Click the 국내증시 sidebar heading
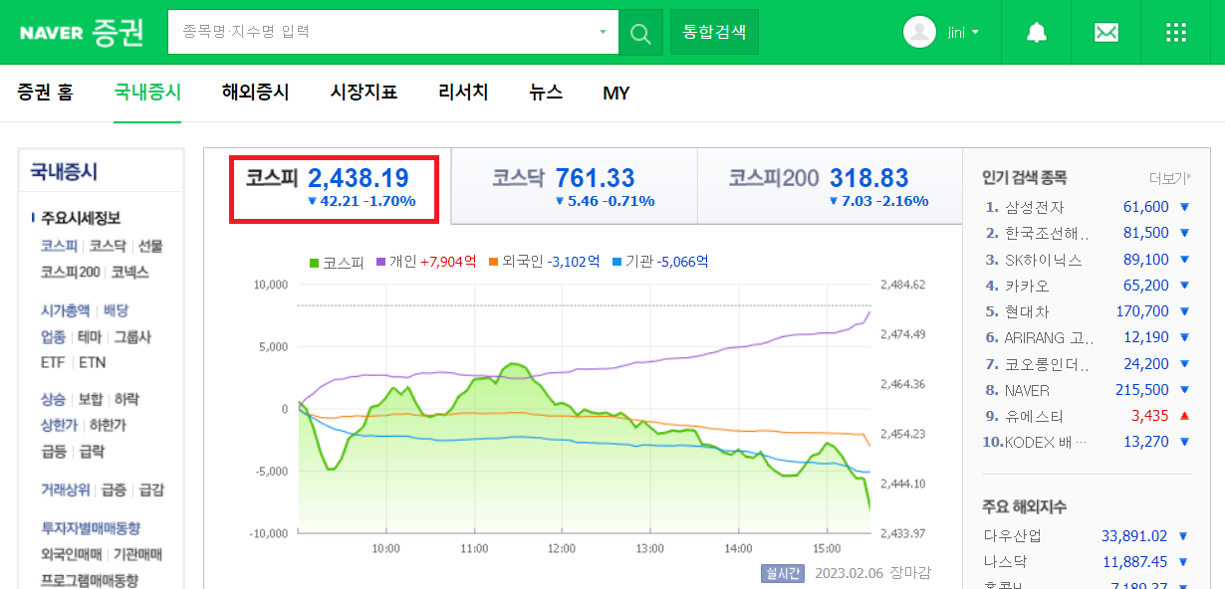 coord(64,171)
